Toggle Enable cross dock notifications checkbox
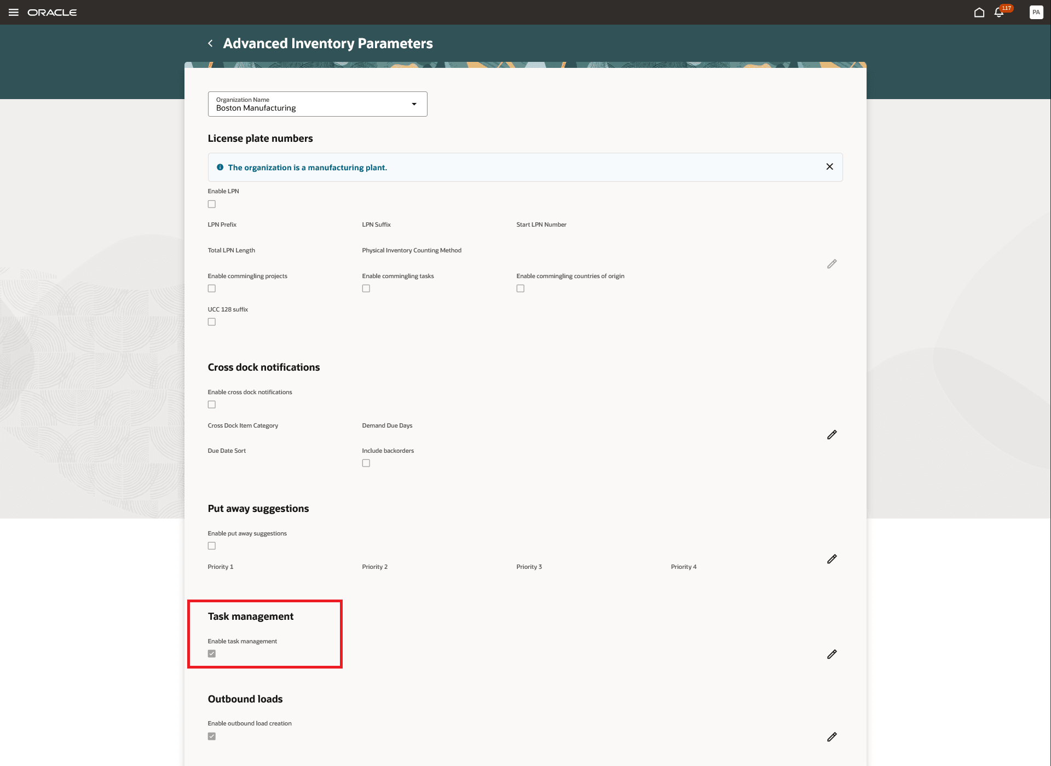The image size is (1051, 766). (212, 405)
